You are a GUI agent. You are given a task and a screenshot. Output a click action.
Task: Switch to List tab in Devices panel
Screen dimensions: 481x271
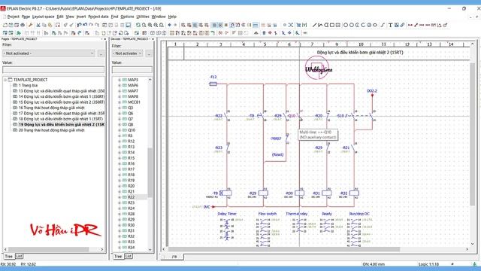129,256
